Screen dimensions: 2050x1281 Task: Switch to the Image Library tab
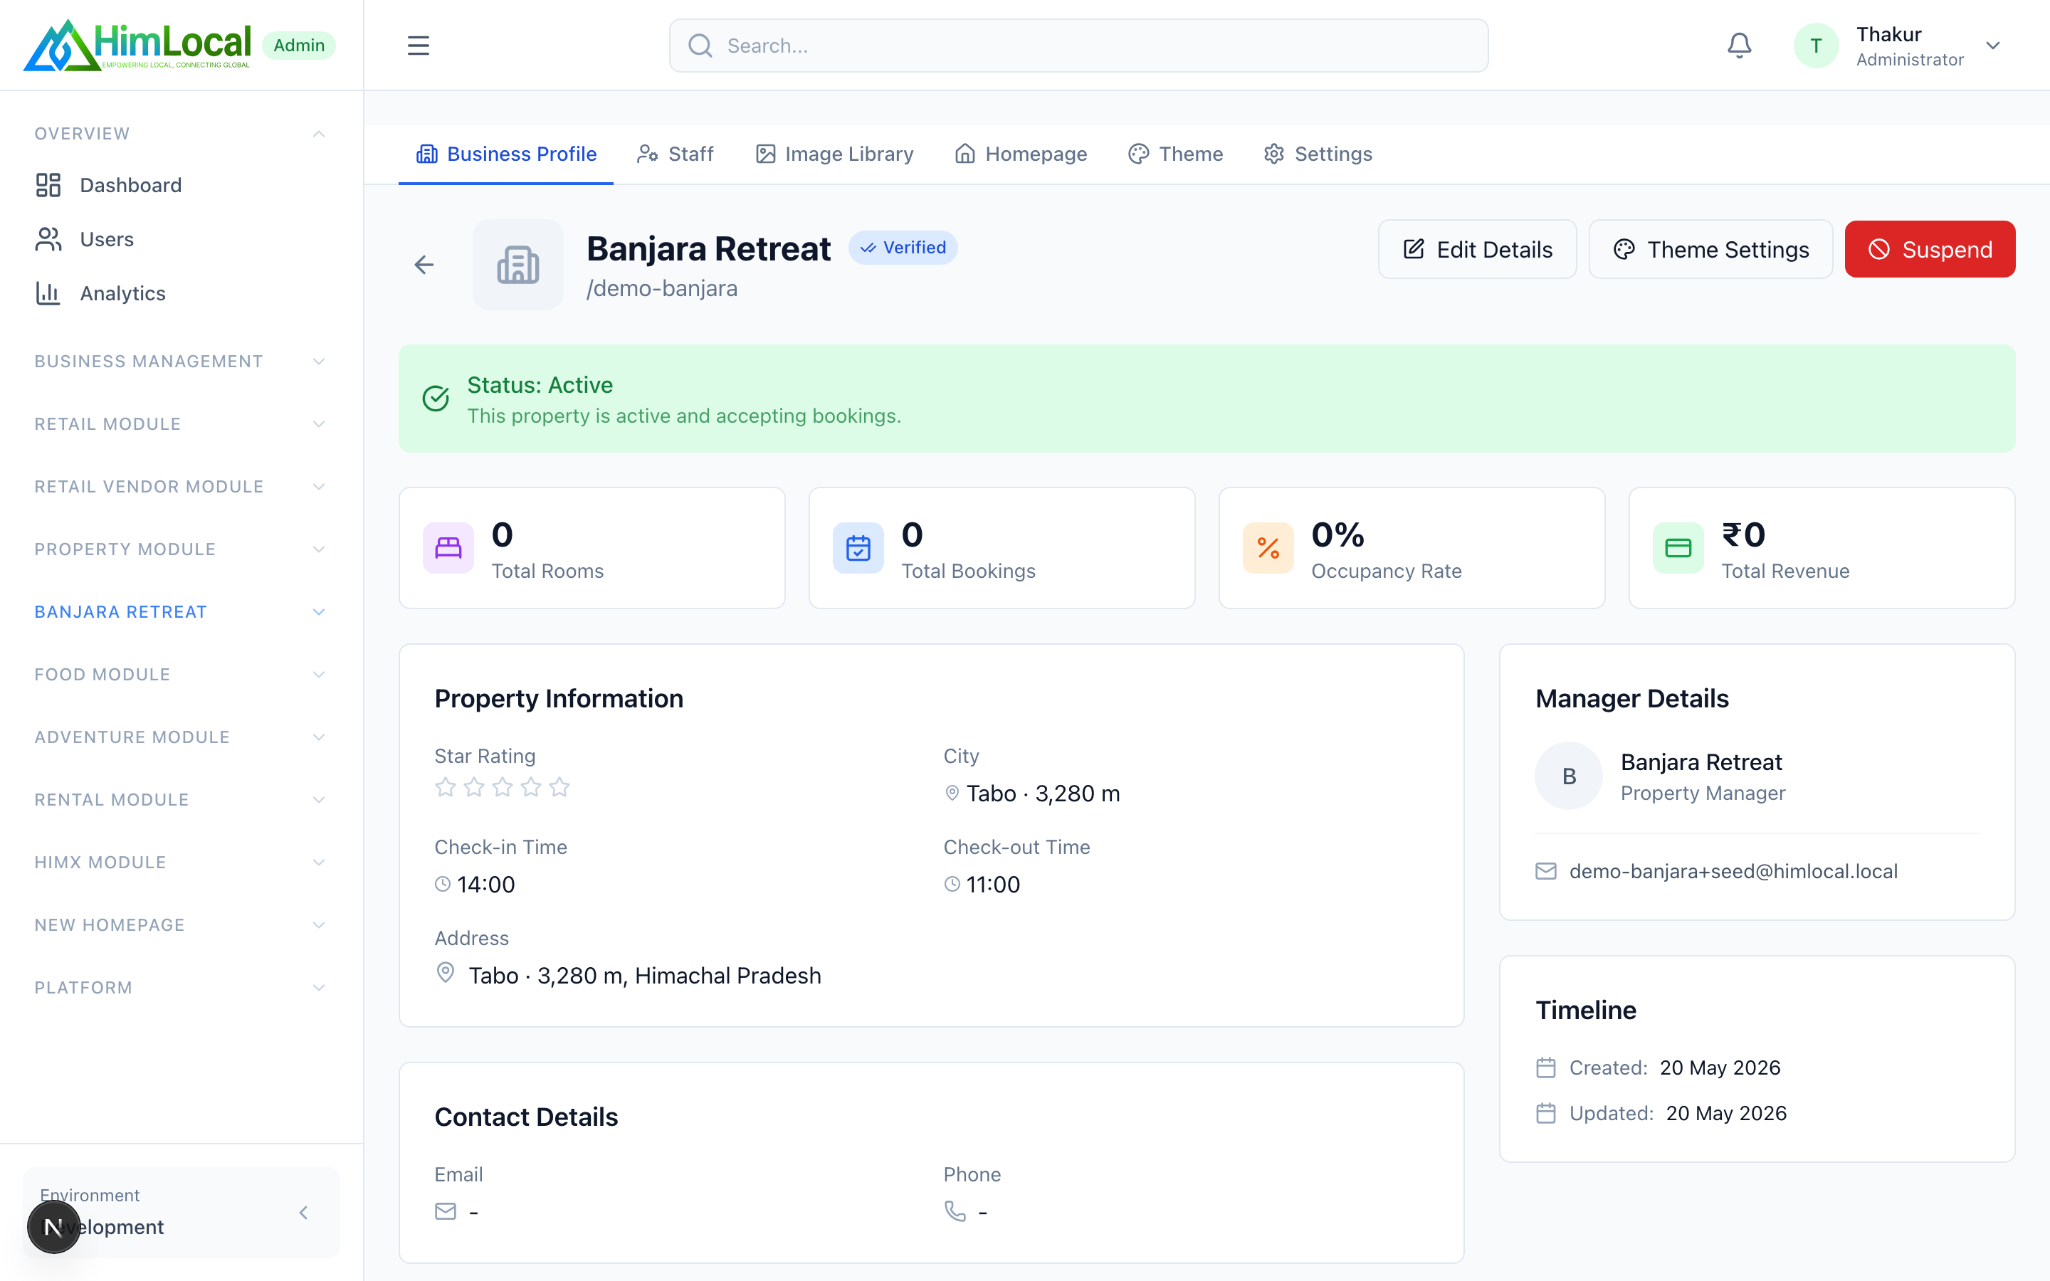pos(834,154)
